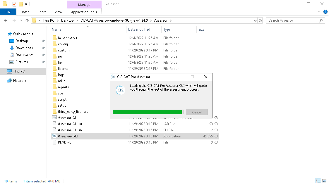Click the Search Assessor field
This screenshot has height=183, width=329.
click(295, 20)
